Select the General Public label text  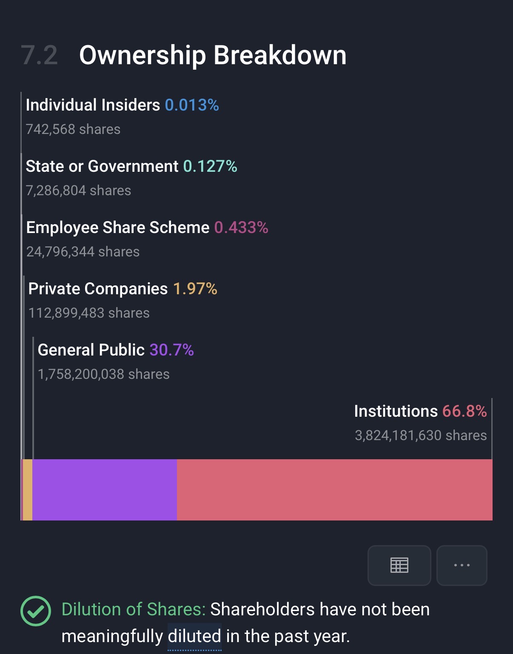pyautogui.click(x=91, y=350)
